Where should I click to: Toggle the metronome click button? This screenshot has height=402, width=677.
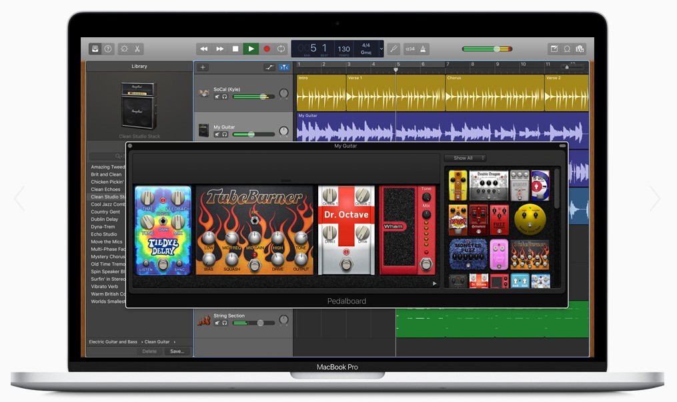(423, 49)
